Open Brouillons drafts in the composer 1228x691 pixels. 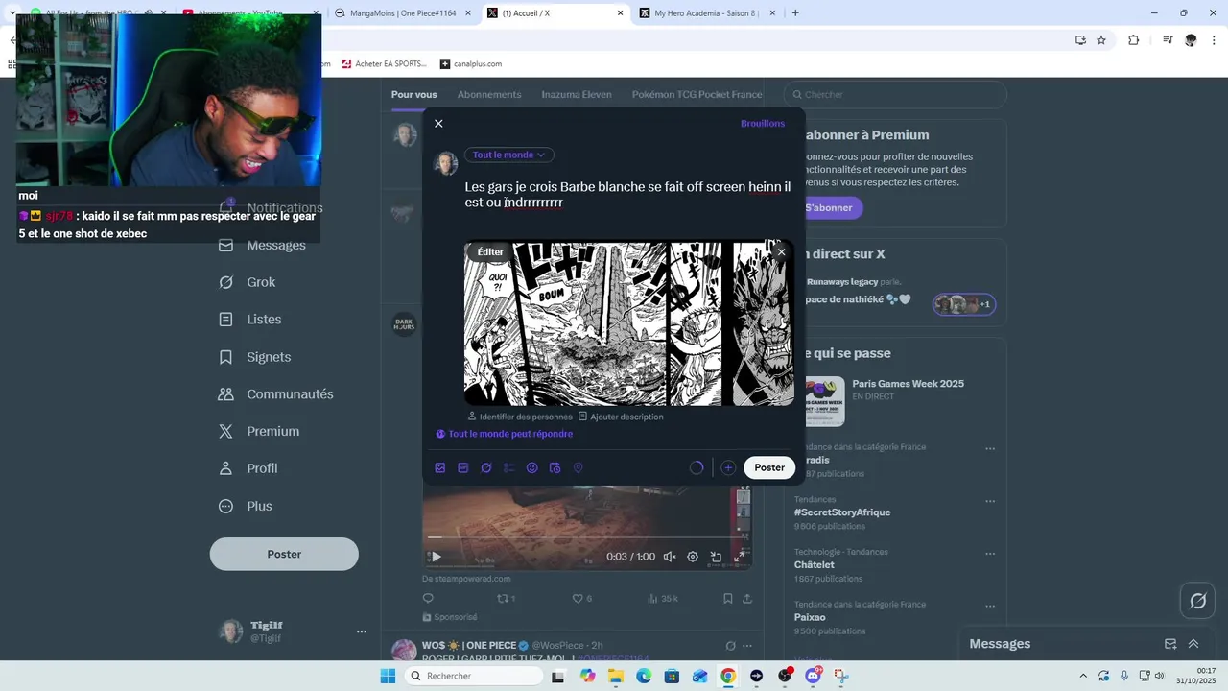tap(763, 124)
